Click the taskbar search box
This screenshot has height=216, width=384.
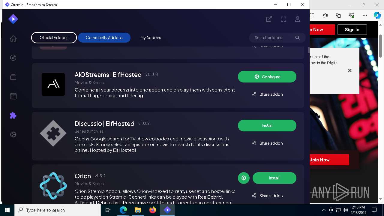tap(58, 210)
